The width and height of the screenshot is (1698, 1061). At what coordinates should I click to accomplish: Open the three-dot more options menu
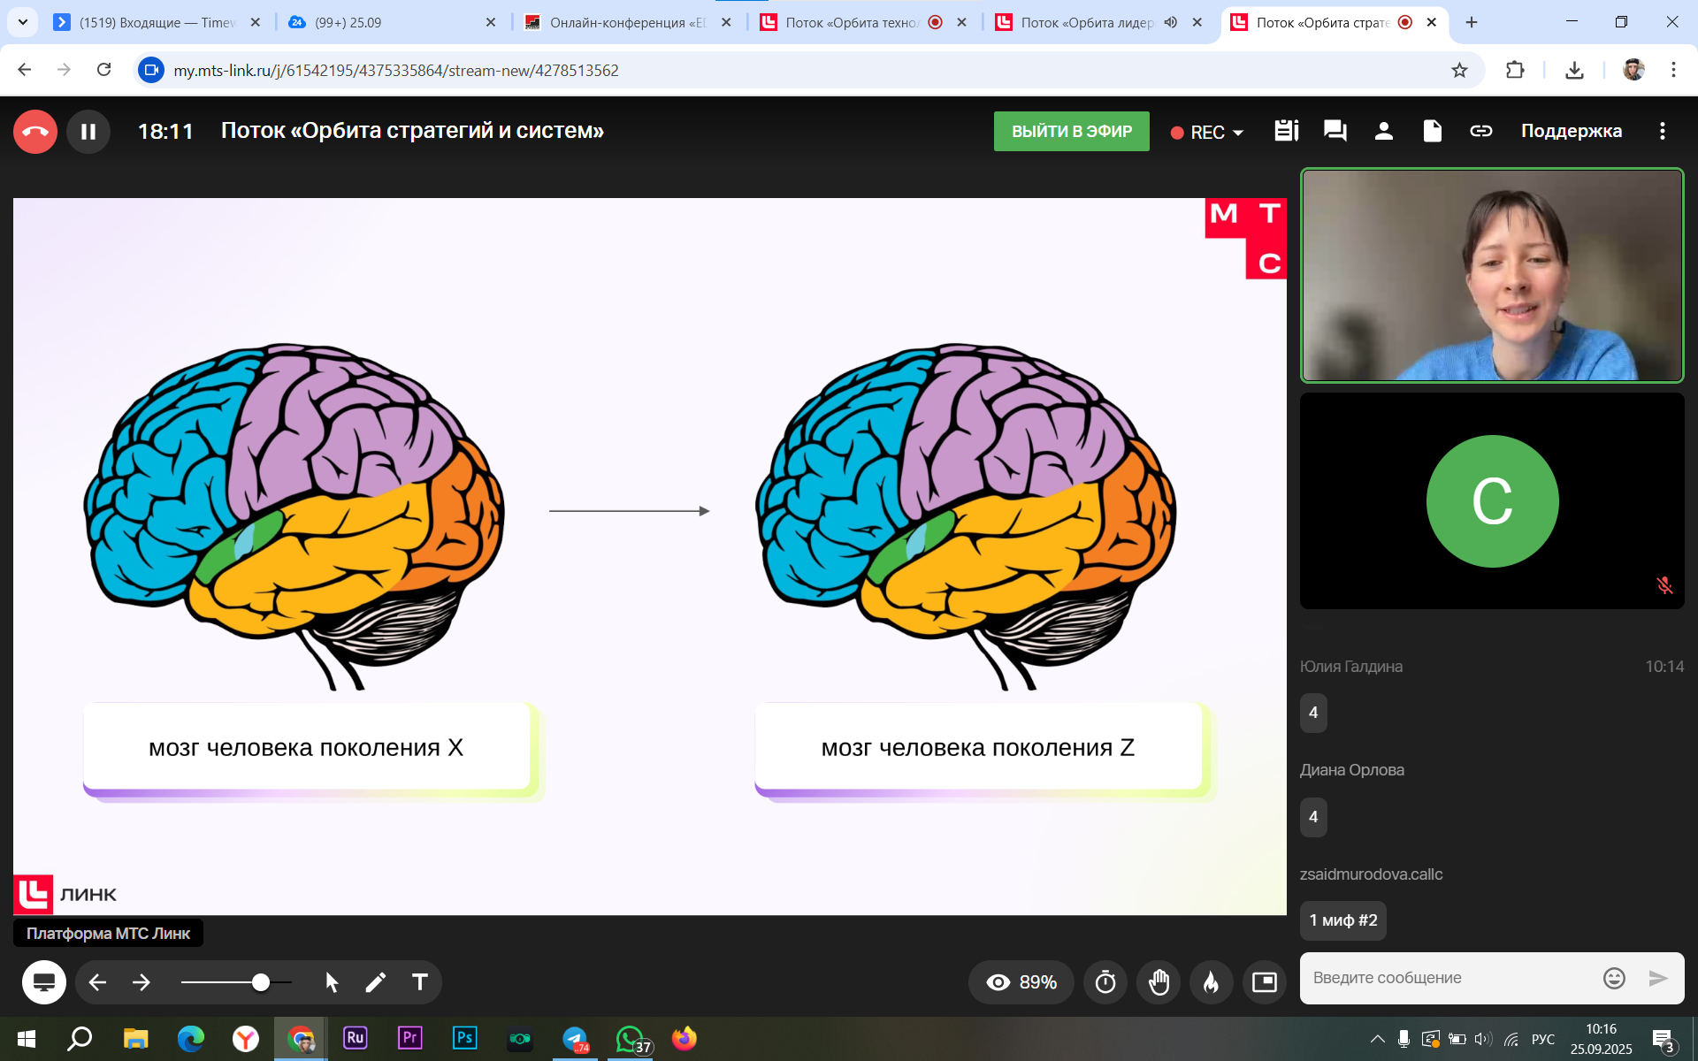pos(1663,132)
